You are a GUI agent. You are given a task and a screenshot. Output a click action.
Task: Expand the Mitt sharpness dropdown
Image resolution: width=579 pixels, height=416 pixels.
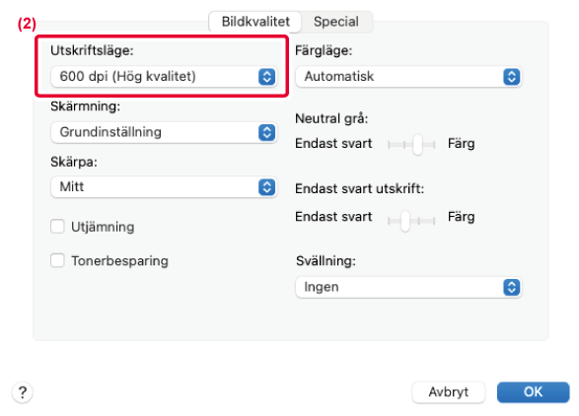click(x=164, y=187)
